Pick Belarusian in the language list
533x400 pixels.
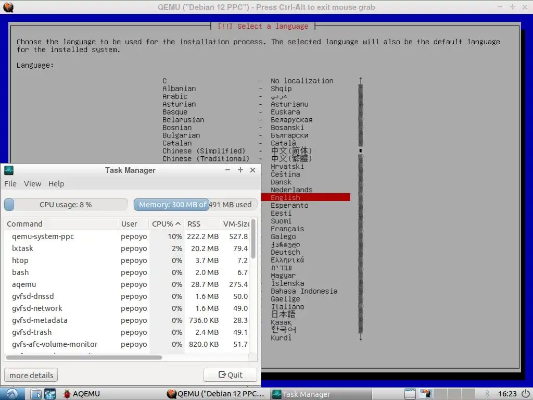point(183,120)
